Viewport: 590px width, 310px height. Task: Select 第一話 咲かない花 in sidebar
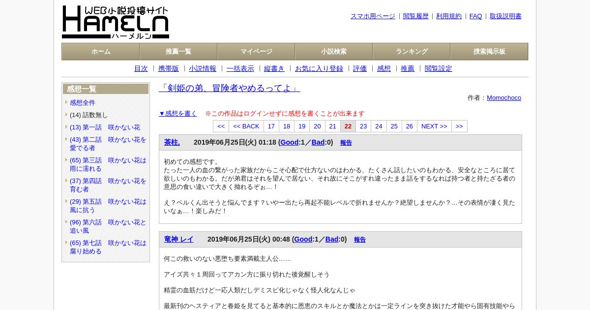(x=105, y=127)
